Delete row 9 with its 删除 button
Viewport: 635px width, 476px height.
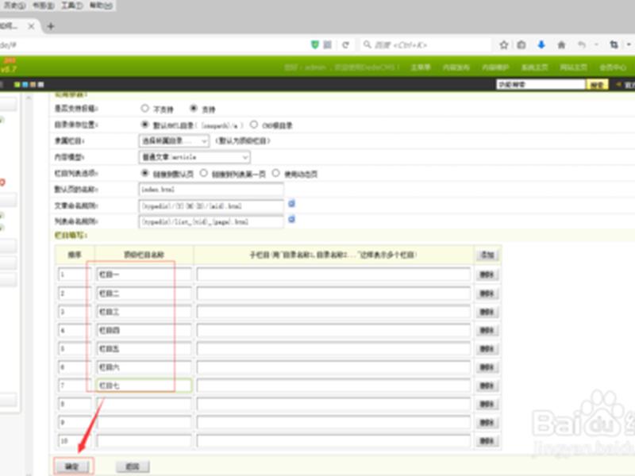point(487,423)
